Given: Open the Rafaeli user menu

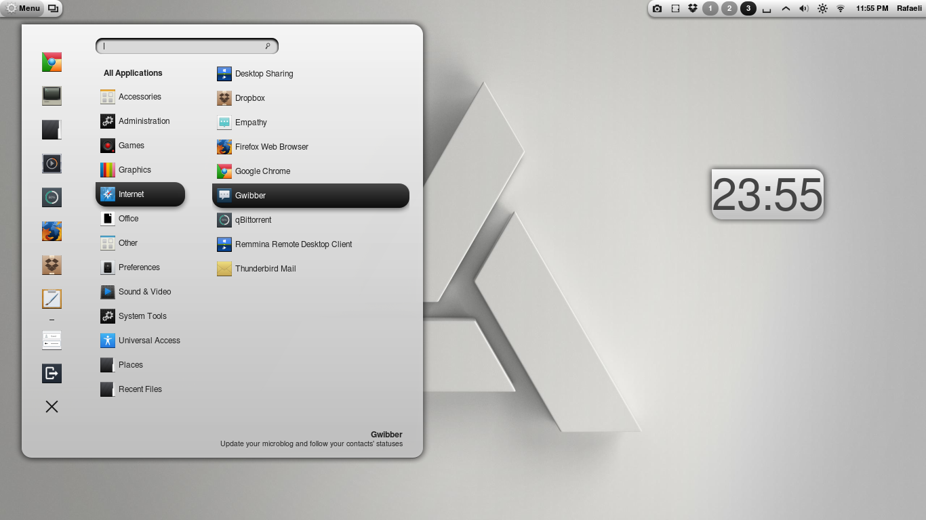Looking at the screenshot, I should pos(908,9).
